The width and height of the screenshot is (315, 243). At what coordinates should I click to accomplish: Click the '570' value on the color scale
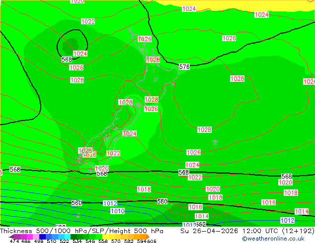tap(116, 241)
